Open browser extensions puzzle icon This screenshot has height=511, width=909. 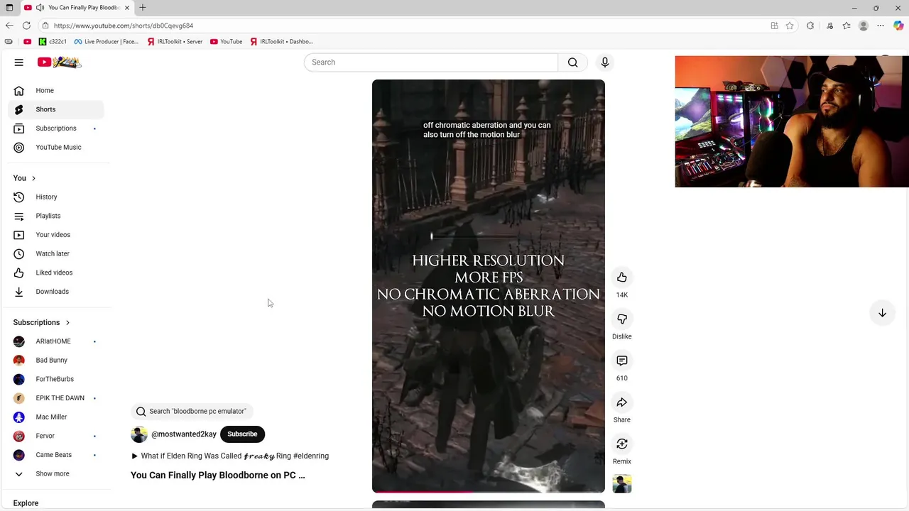(810, 26)
